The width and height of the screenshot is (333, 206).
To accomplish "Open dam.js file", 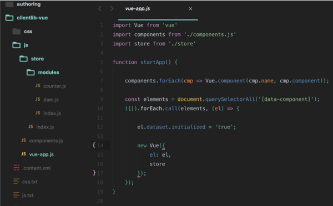I will click(51, 100).
